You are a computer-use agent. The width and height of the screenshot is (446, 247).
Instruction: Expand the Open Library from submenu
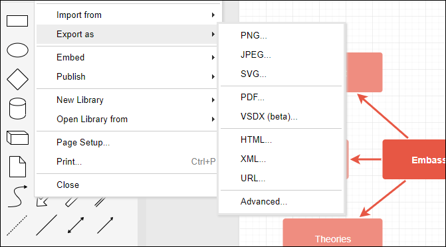pos(126,119)
